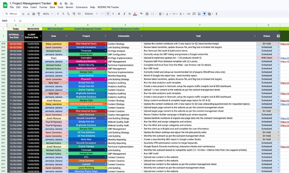289x173 pixels.
Task: Open the Insert menu
Action: point(34,7)
